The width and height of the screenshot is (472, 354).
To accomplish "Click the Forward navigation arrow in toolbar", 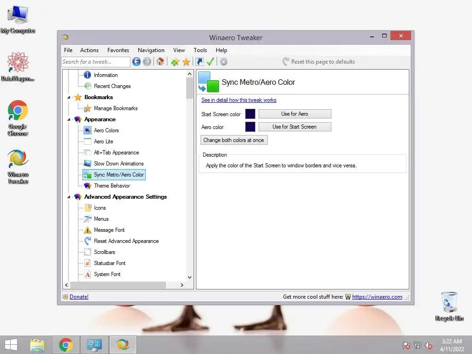I will pos(147,62).
